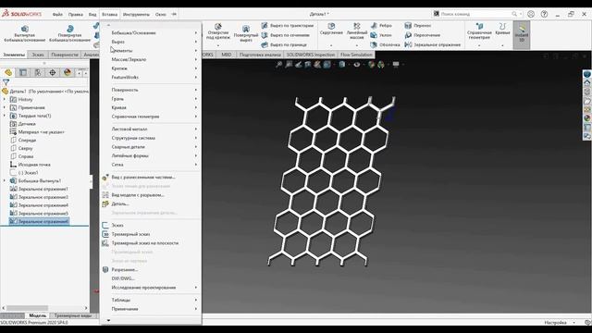Open the DisplayManager color sphere tab
The width and height of the screenshot is (592, 333).
(68, 72)
